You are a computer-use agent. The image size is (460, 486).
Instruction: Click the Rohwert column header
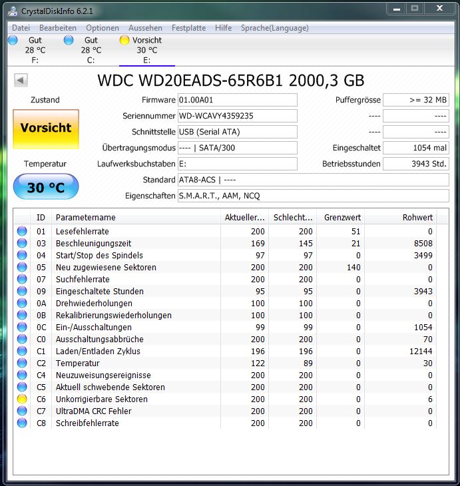[x=401, y=217]
